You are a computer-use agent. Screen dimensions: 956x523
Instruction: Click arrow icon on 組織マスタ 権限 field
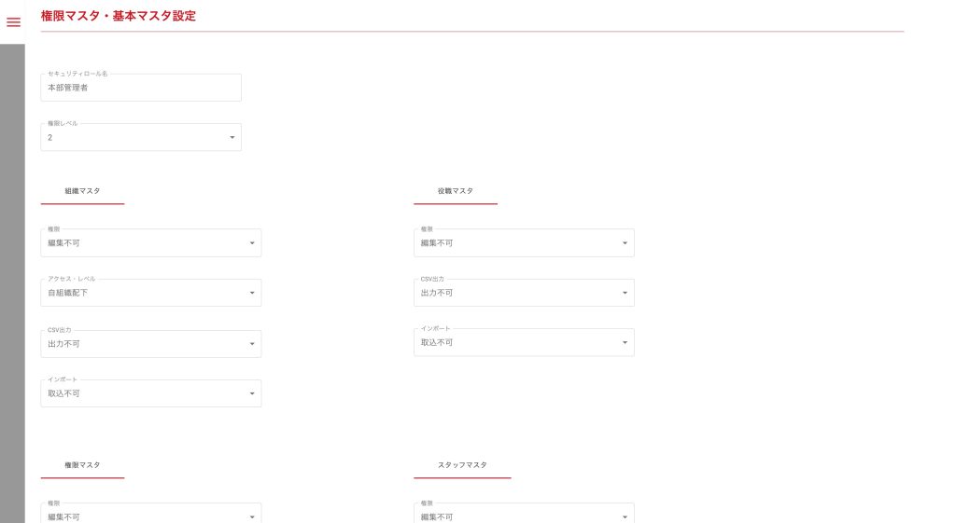click(251, 243)
